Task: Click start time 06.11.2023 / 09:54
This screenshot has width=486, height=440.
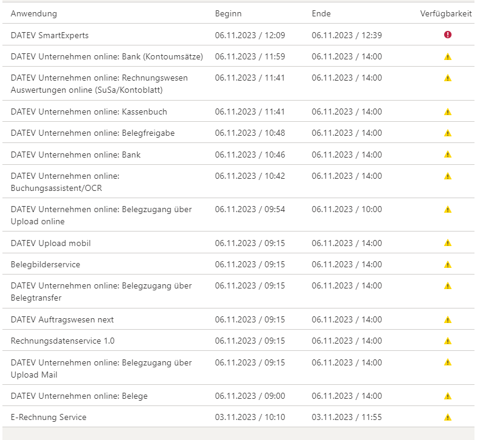Action: tap(250, 210)
